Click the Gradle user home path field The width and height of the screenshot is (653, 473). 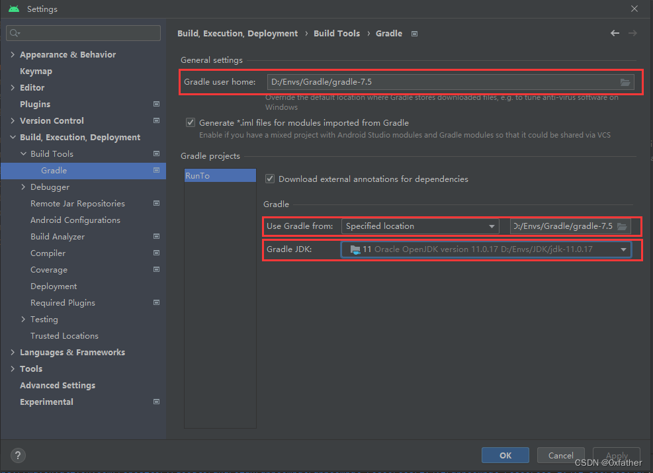[x=451, y=82]
